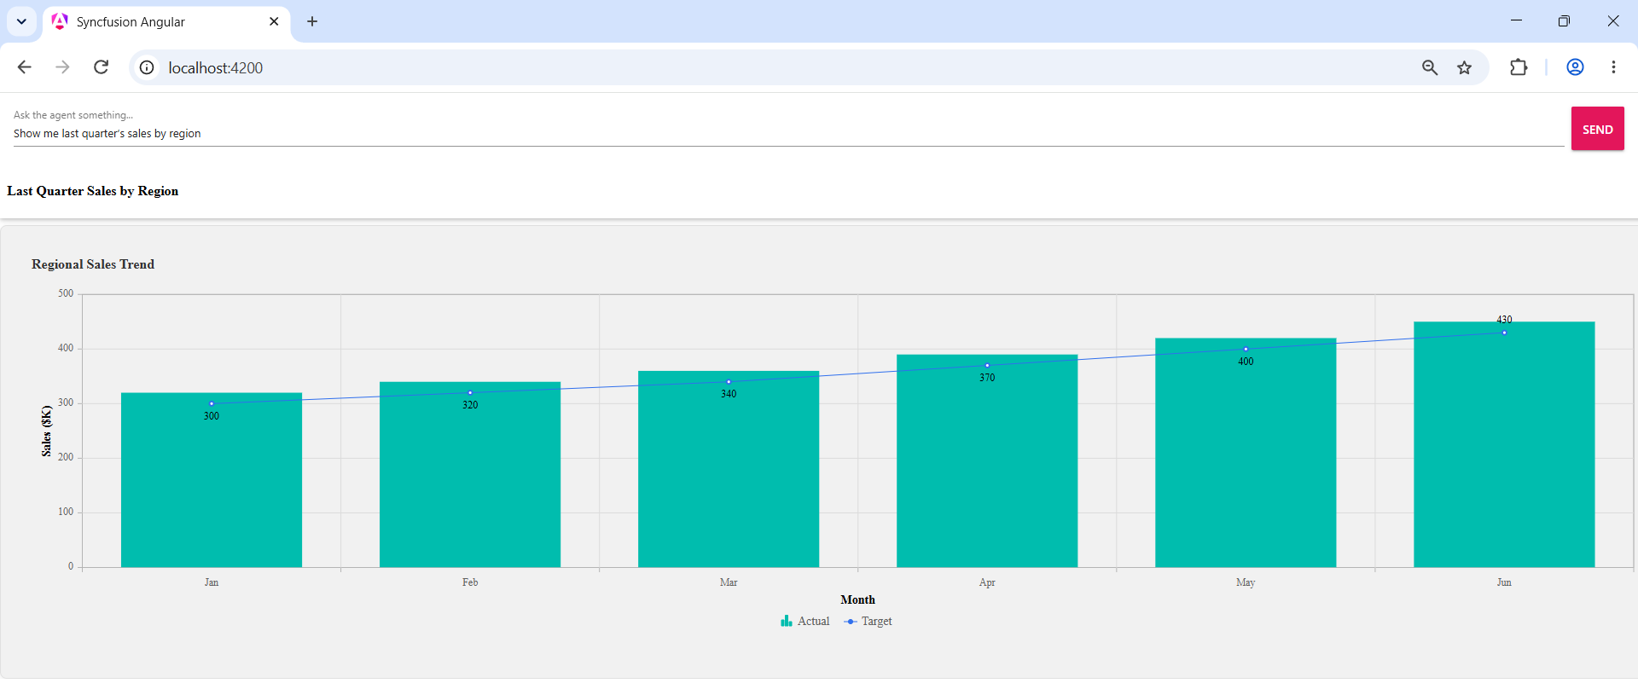The width and height of the screenshot is (1638, 689).
Task: Reload the localhost page
Action: (101, 67)
